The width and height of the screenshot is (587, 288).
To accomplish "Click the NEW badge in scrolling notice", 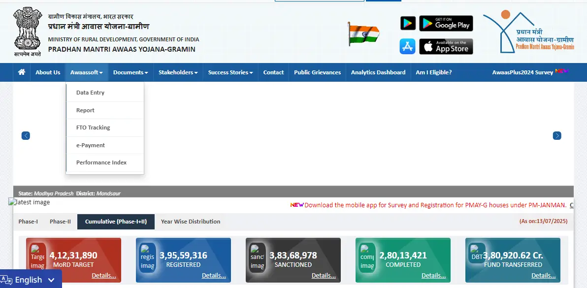I will coord(297,205).
